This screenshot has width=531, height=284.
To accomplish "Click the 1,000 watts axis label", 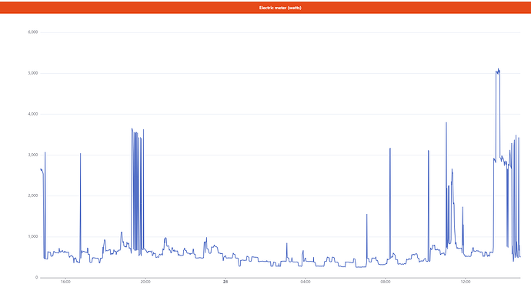I will pyautogui.click(x=33, y=236).
